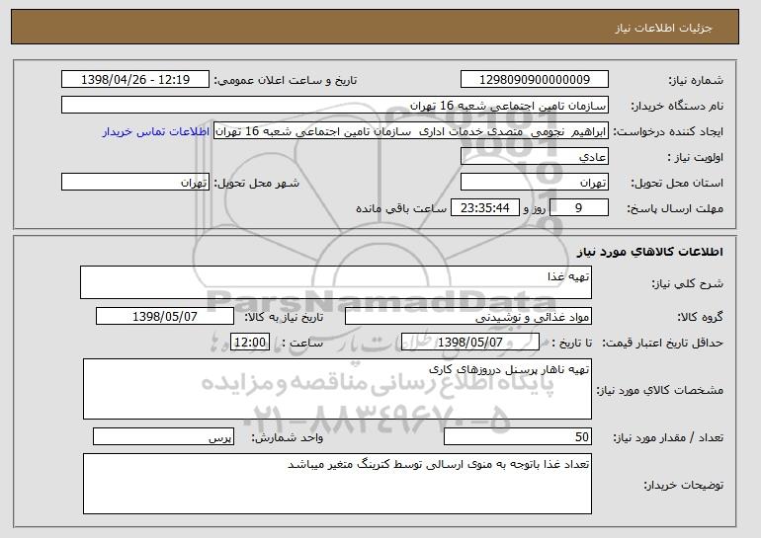Click the استان محل تحویل label

677,183
